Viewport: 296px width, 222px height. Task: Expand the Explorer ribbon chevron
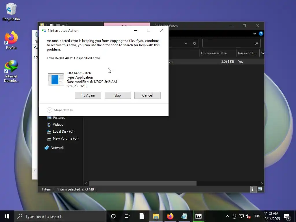click(254, 34)
